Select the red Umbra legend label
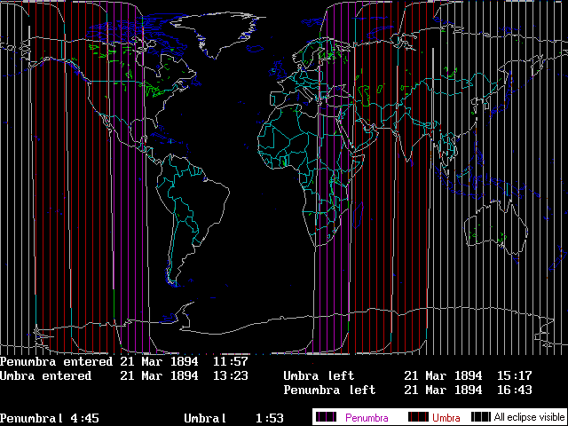This screenshot has width=568, height=426. point(446,416)
